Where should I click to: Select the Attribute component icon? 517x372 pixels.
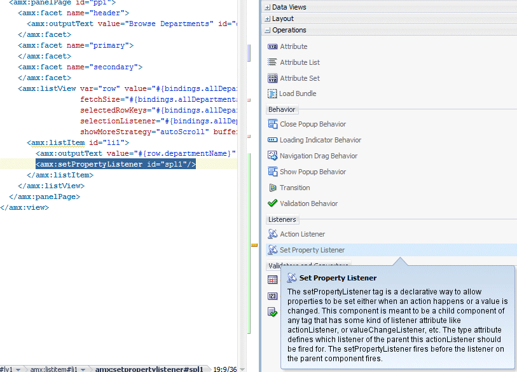coord(272,46)
